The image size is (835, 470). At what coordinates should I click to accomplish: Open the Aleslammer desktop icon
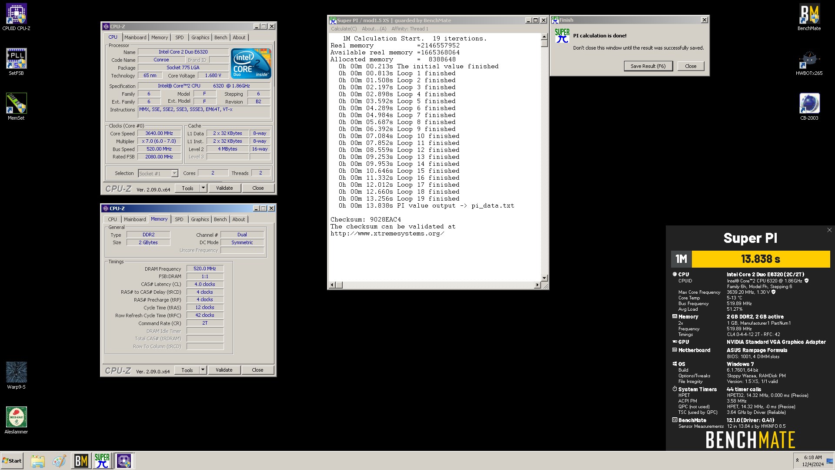[16, 420]
